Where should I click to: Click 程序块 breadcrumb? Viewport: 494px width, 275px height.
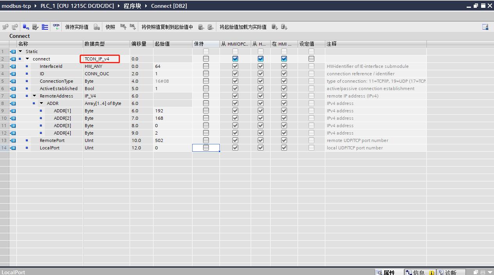pyautogui.click(x=132, y=6)
